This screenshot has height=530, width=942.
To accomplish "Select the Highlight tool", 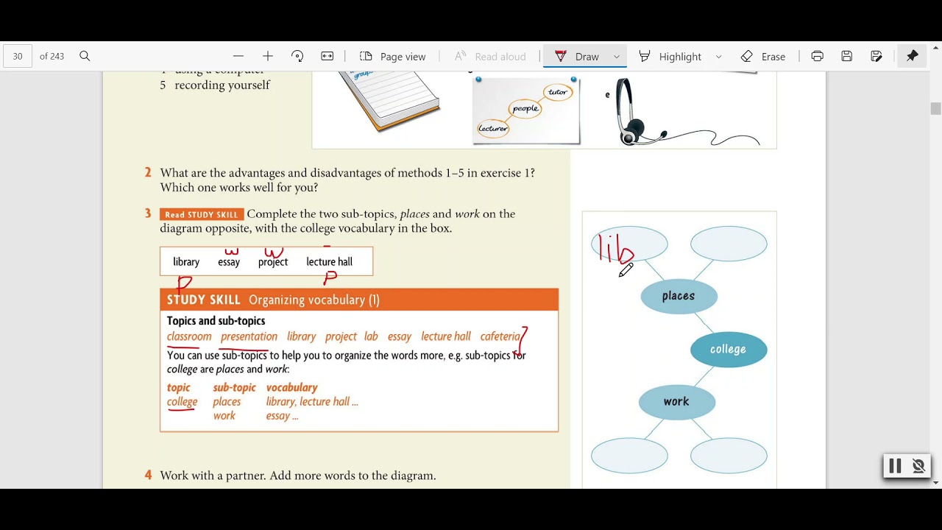I will click(x=670, y=56).
